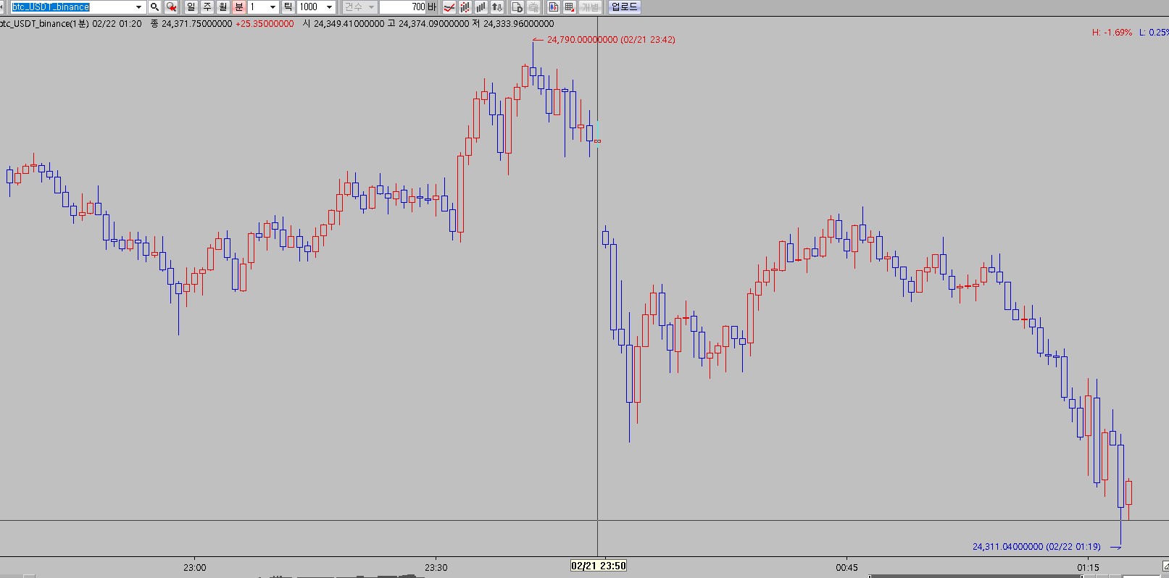Viewport: 1169px width, 578px height.
Task: Click the volume bars chart icon
Action: tap(481, 7)
